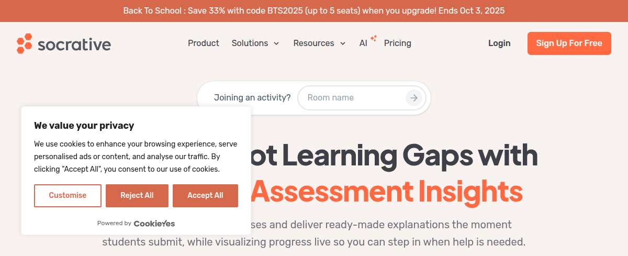This screenshot has height=256, width=628.
Task: Click the Back To School promo banner
Action: (314, 10)
